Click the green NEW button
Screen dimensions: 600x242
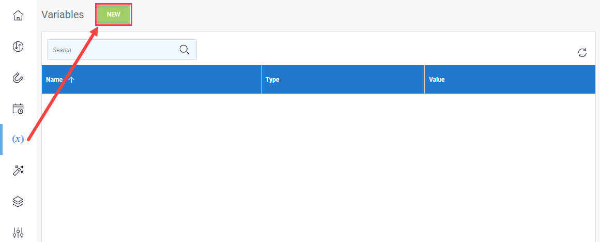114,14
